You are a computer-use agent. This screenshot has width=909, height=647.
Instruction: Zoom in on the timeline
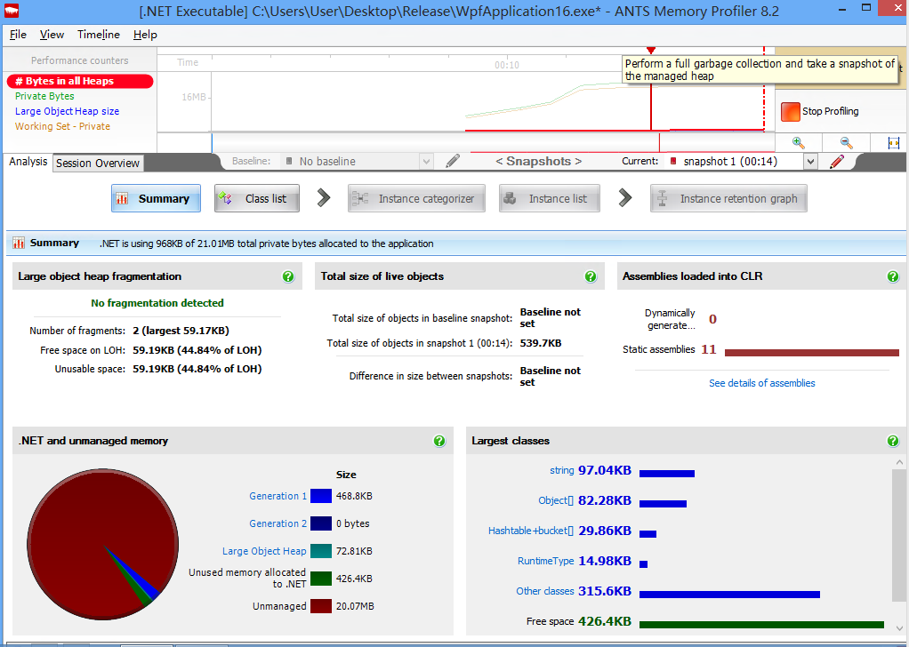coord(799,142)
